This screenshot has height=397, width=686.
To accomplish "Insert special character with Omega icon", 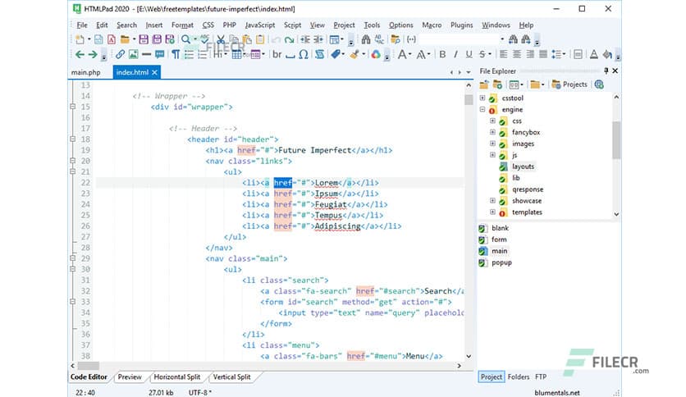I will point(304,55).
